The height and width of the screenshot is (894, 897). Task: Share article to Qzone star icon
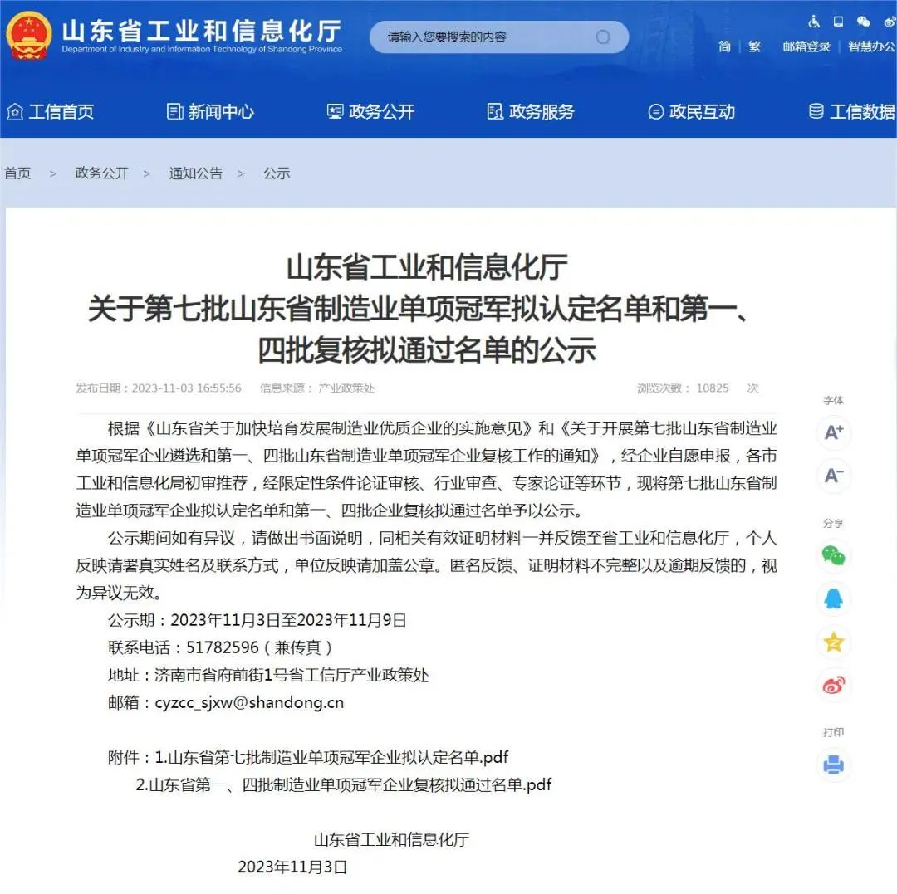click(x=834, y=642)
